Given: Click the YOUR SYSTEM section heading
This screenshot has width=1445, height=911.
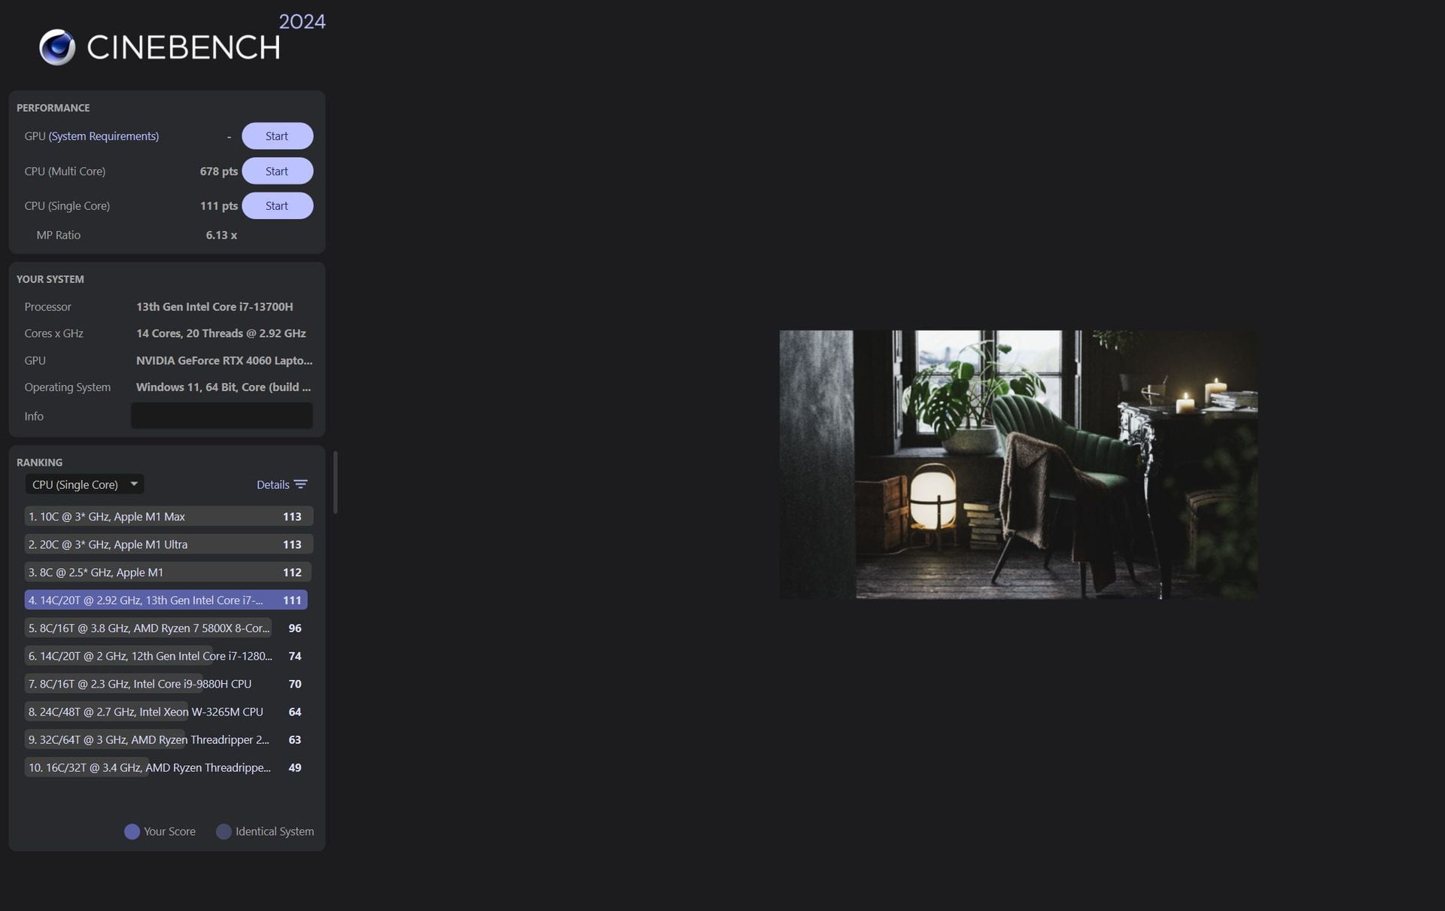Looking at the screenshot, I should click(x=50, y=279).
